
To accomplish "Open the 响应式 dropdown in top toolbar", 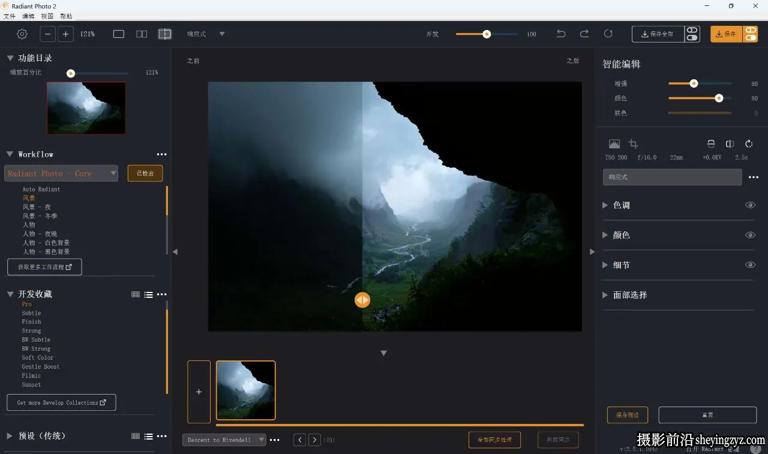I will tap(206, 34).
